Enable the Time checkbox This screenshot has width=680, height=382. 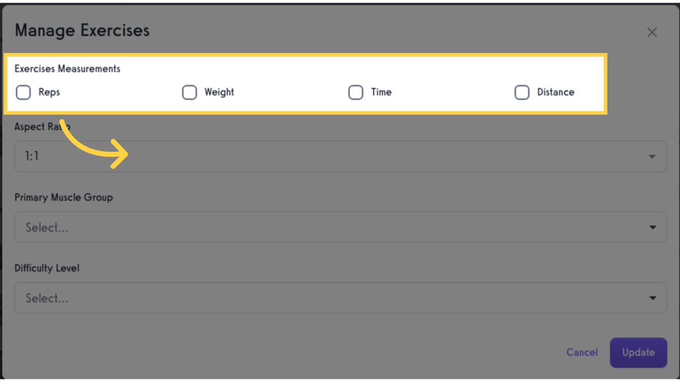(x=356, y=93)
